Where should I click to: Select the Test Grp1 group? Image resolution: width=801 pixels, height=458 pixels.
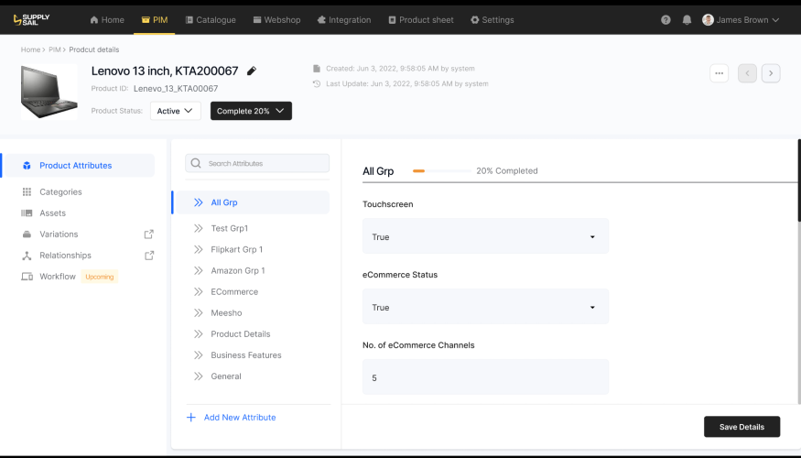click(230, 228)
